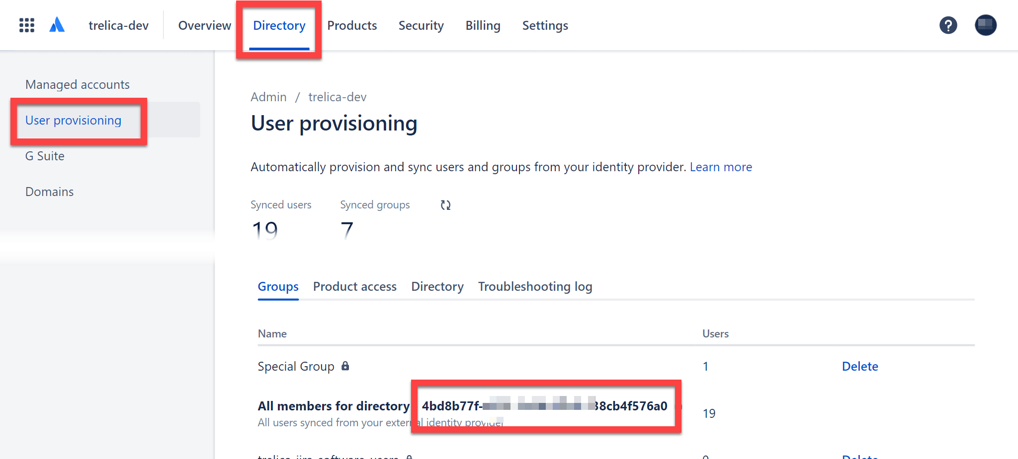The image size is (1018, 459).
Task: Navigate to Billing
Action: pos(483,25)
